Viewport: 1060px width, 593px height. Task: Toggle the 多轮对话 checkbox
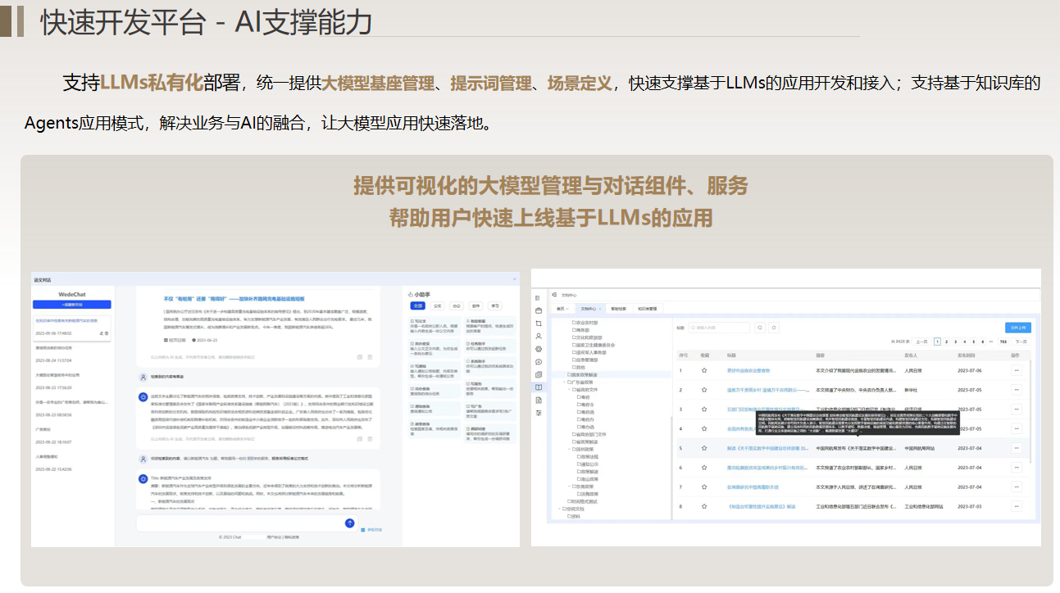pos(363,530)
